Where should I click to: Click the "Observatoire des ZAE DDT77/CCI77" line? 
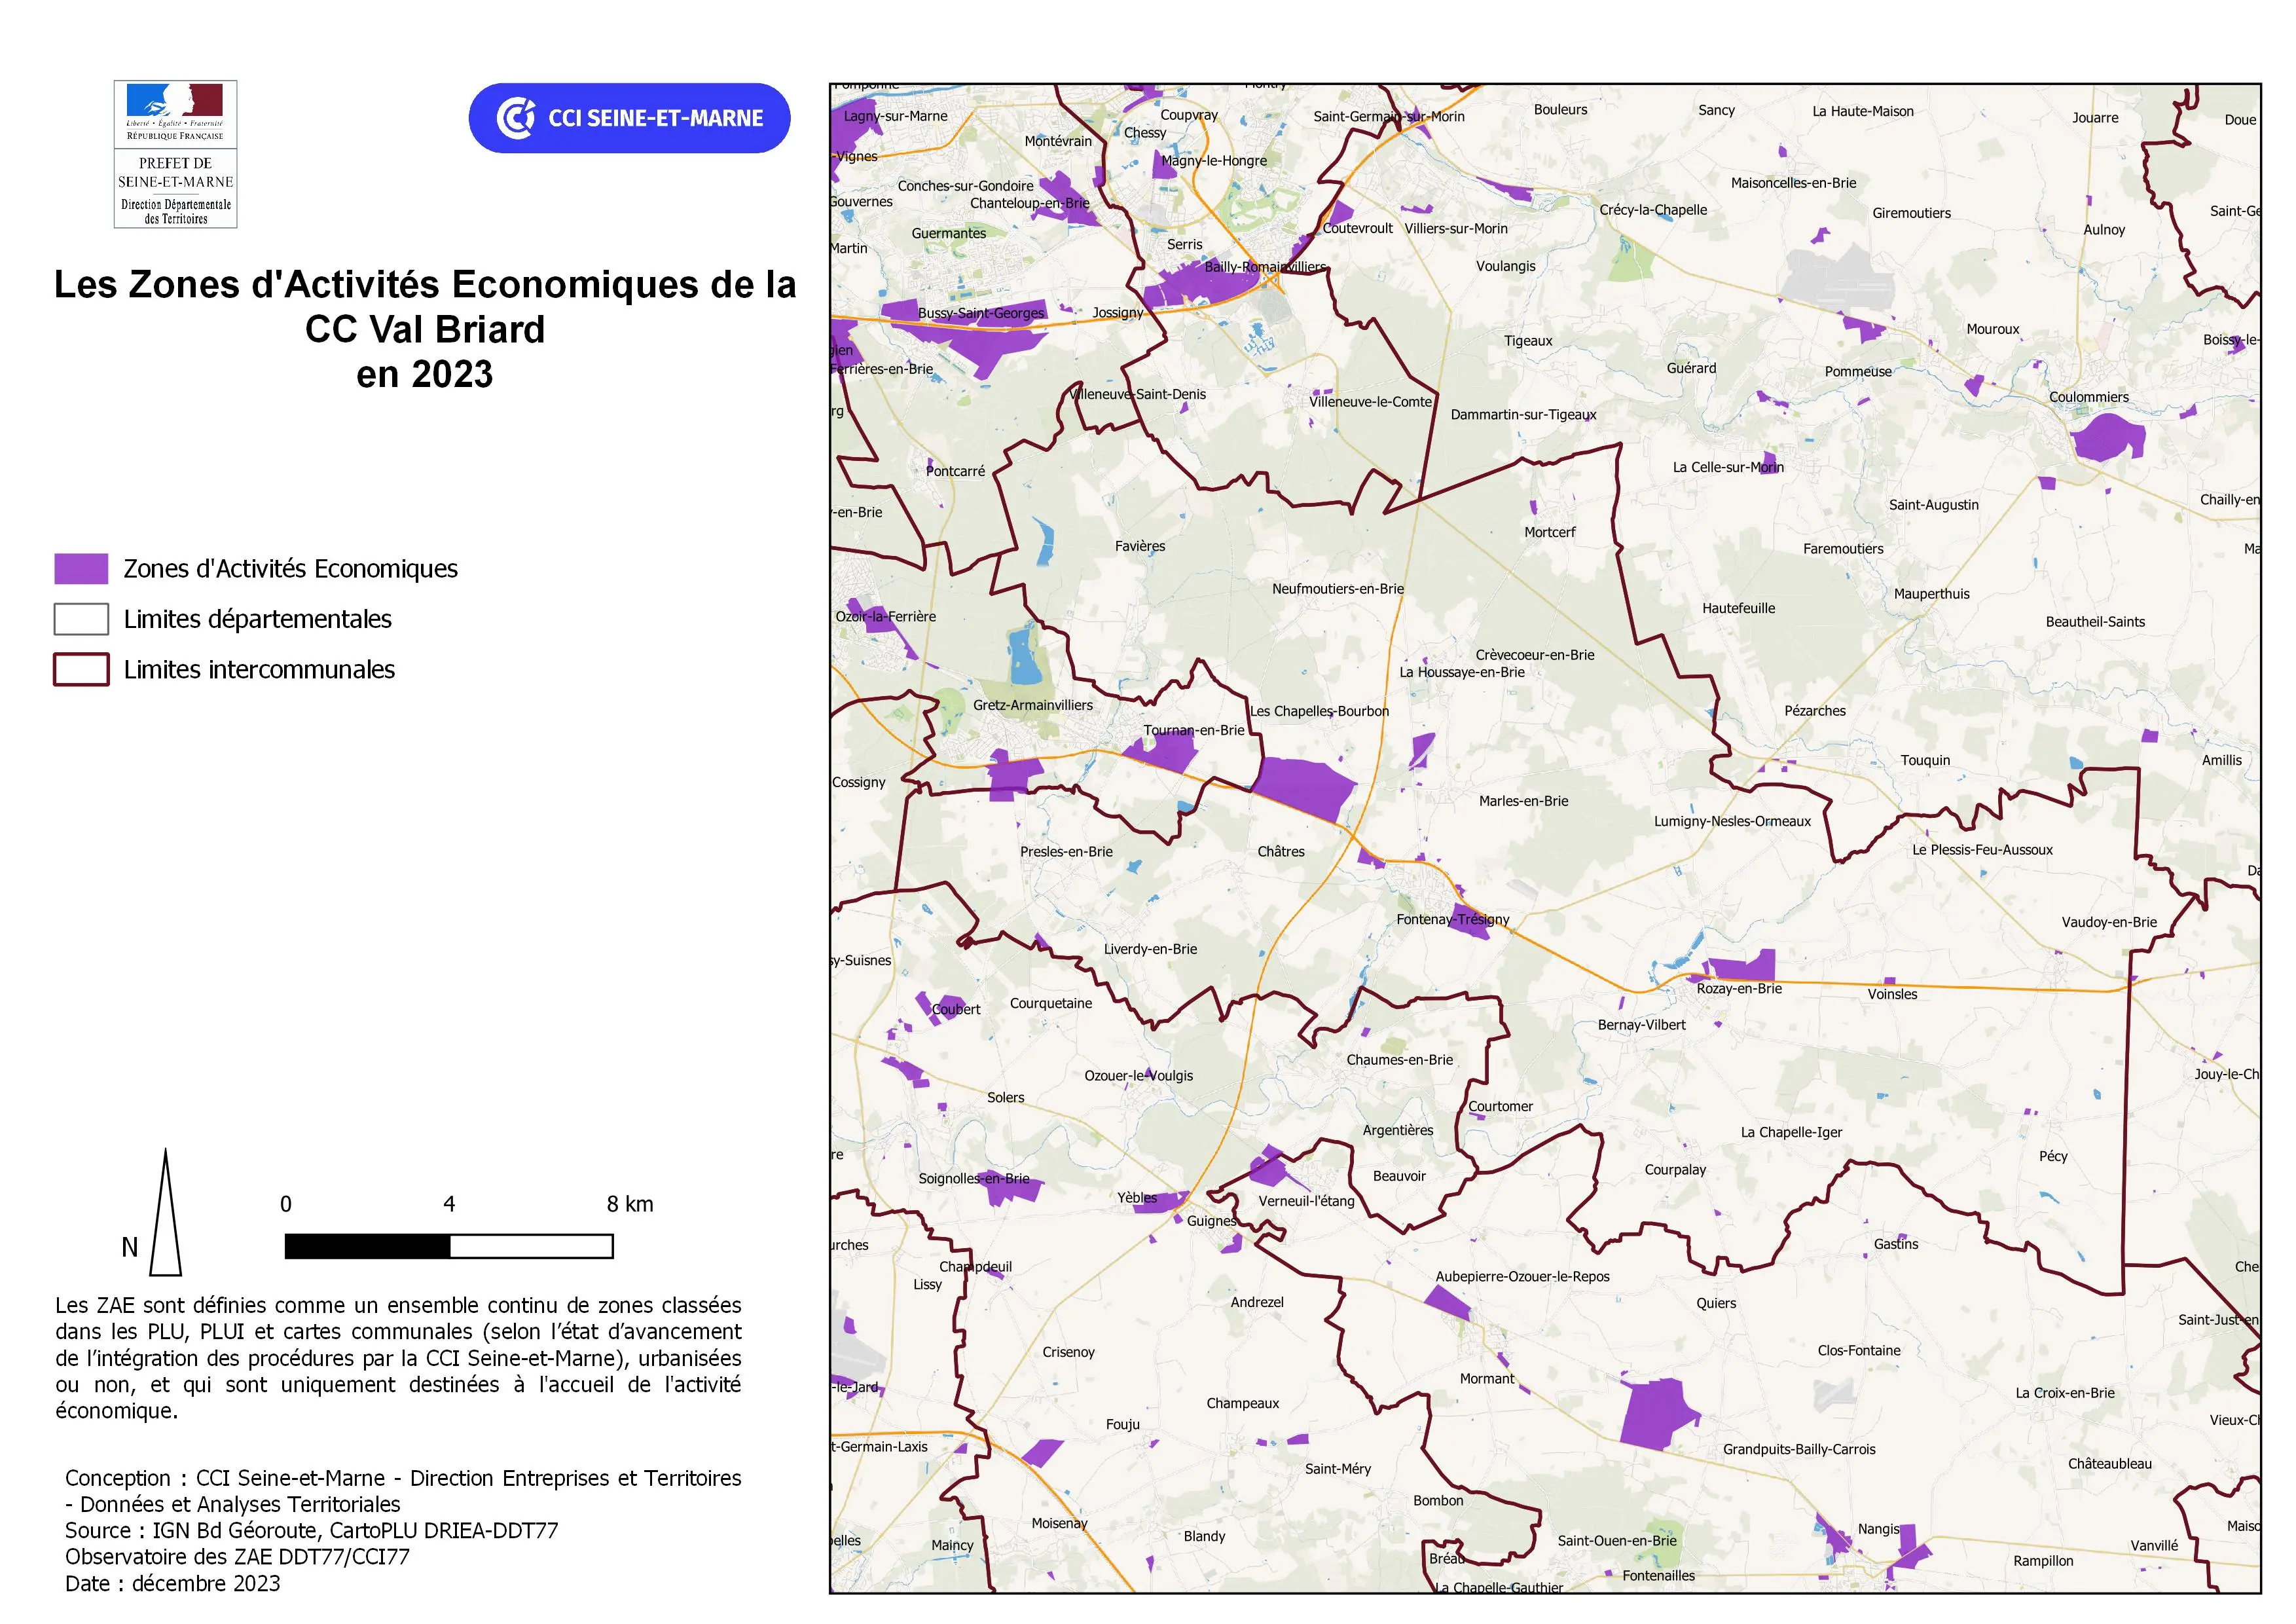coord(237,1556)
